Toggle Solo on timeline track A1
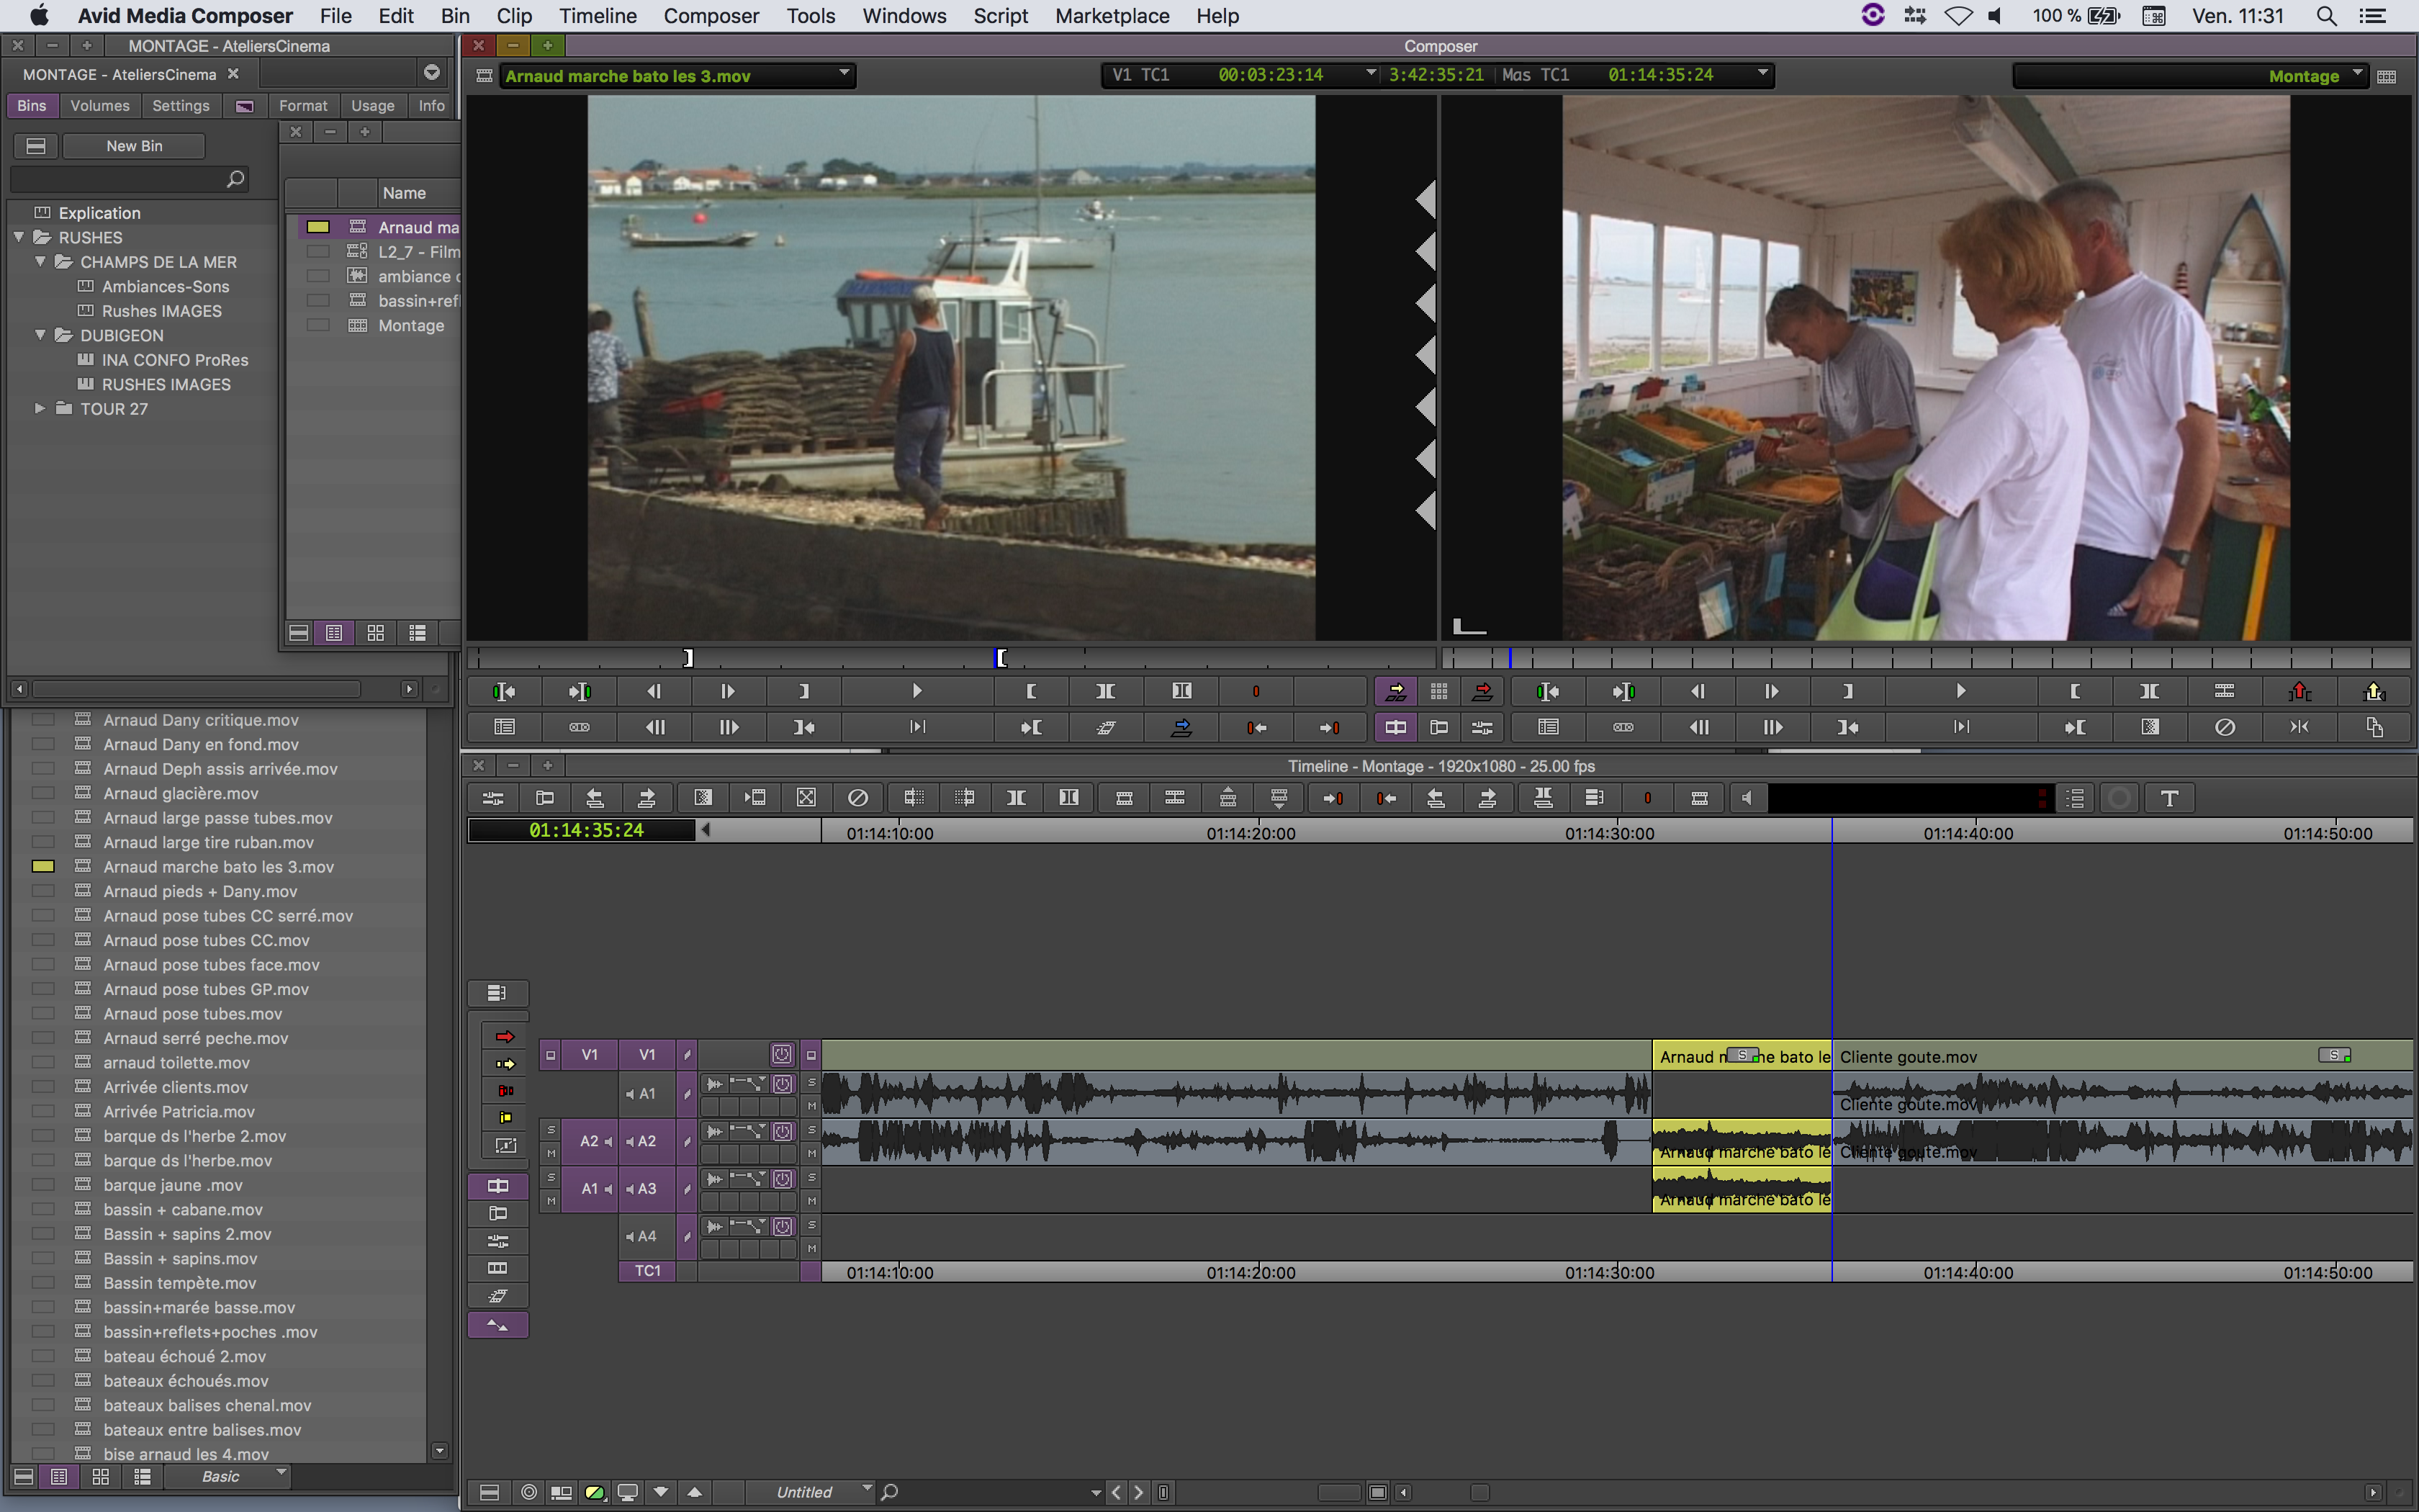Image resolution: width=2419 pixels, height=1512 pixels. click(x=811, y=1083)
